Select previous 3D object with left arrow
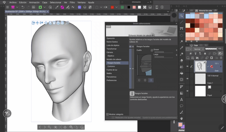 (40, 127)
